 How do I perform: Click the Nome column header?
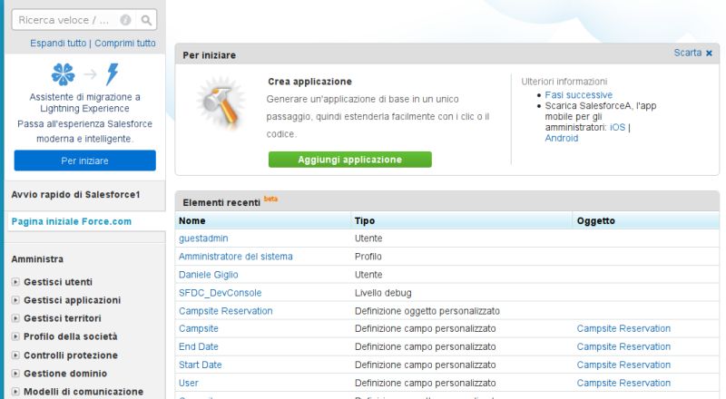click(x=192, y=220)
